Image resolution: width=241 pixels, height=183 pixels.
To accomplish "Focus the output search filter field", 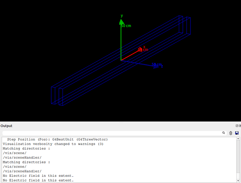I will (114, 133).
